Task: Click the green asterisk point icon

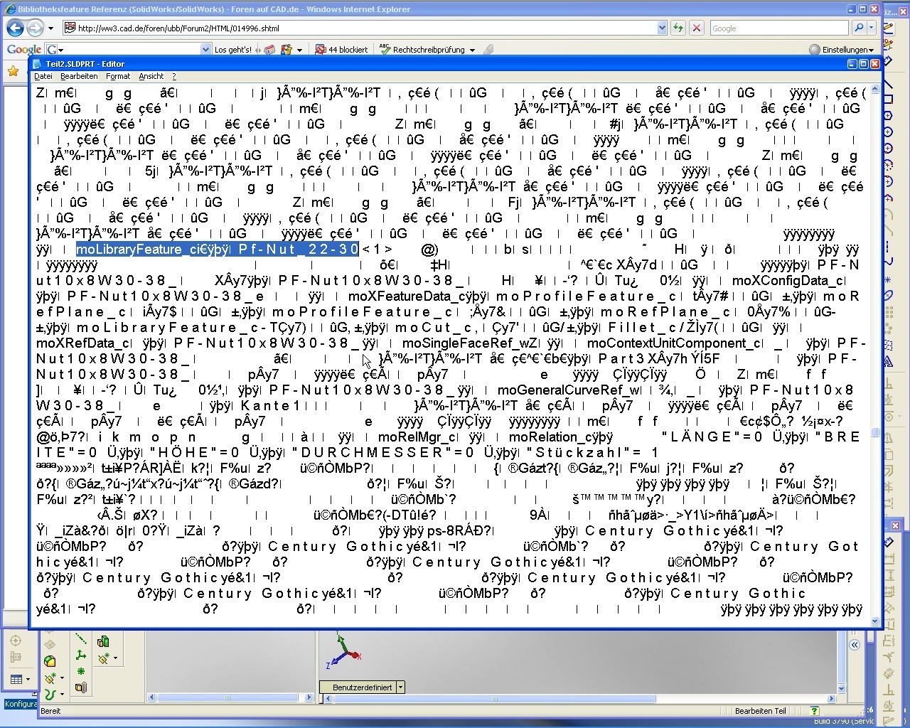Action: pos(81,671)
